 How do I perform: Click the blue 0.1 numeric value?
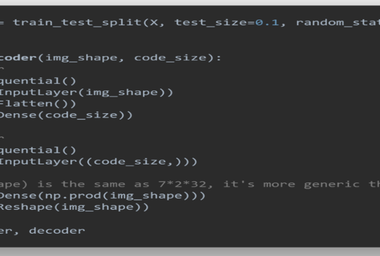[x=267, y=22]
